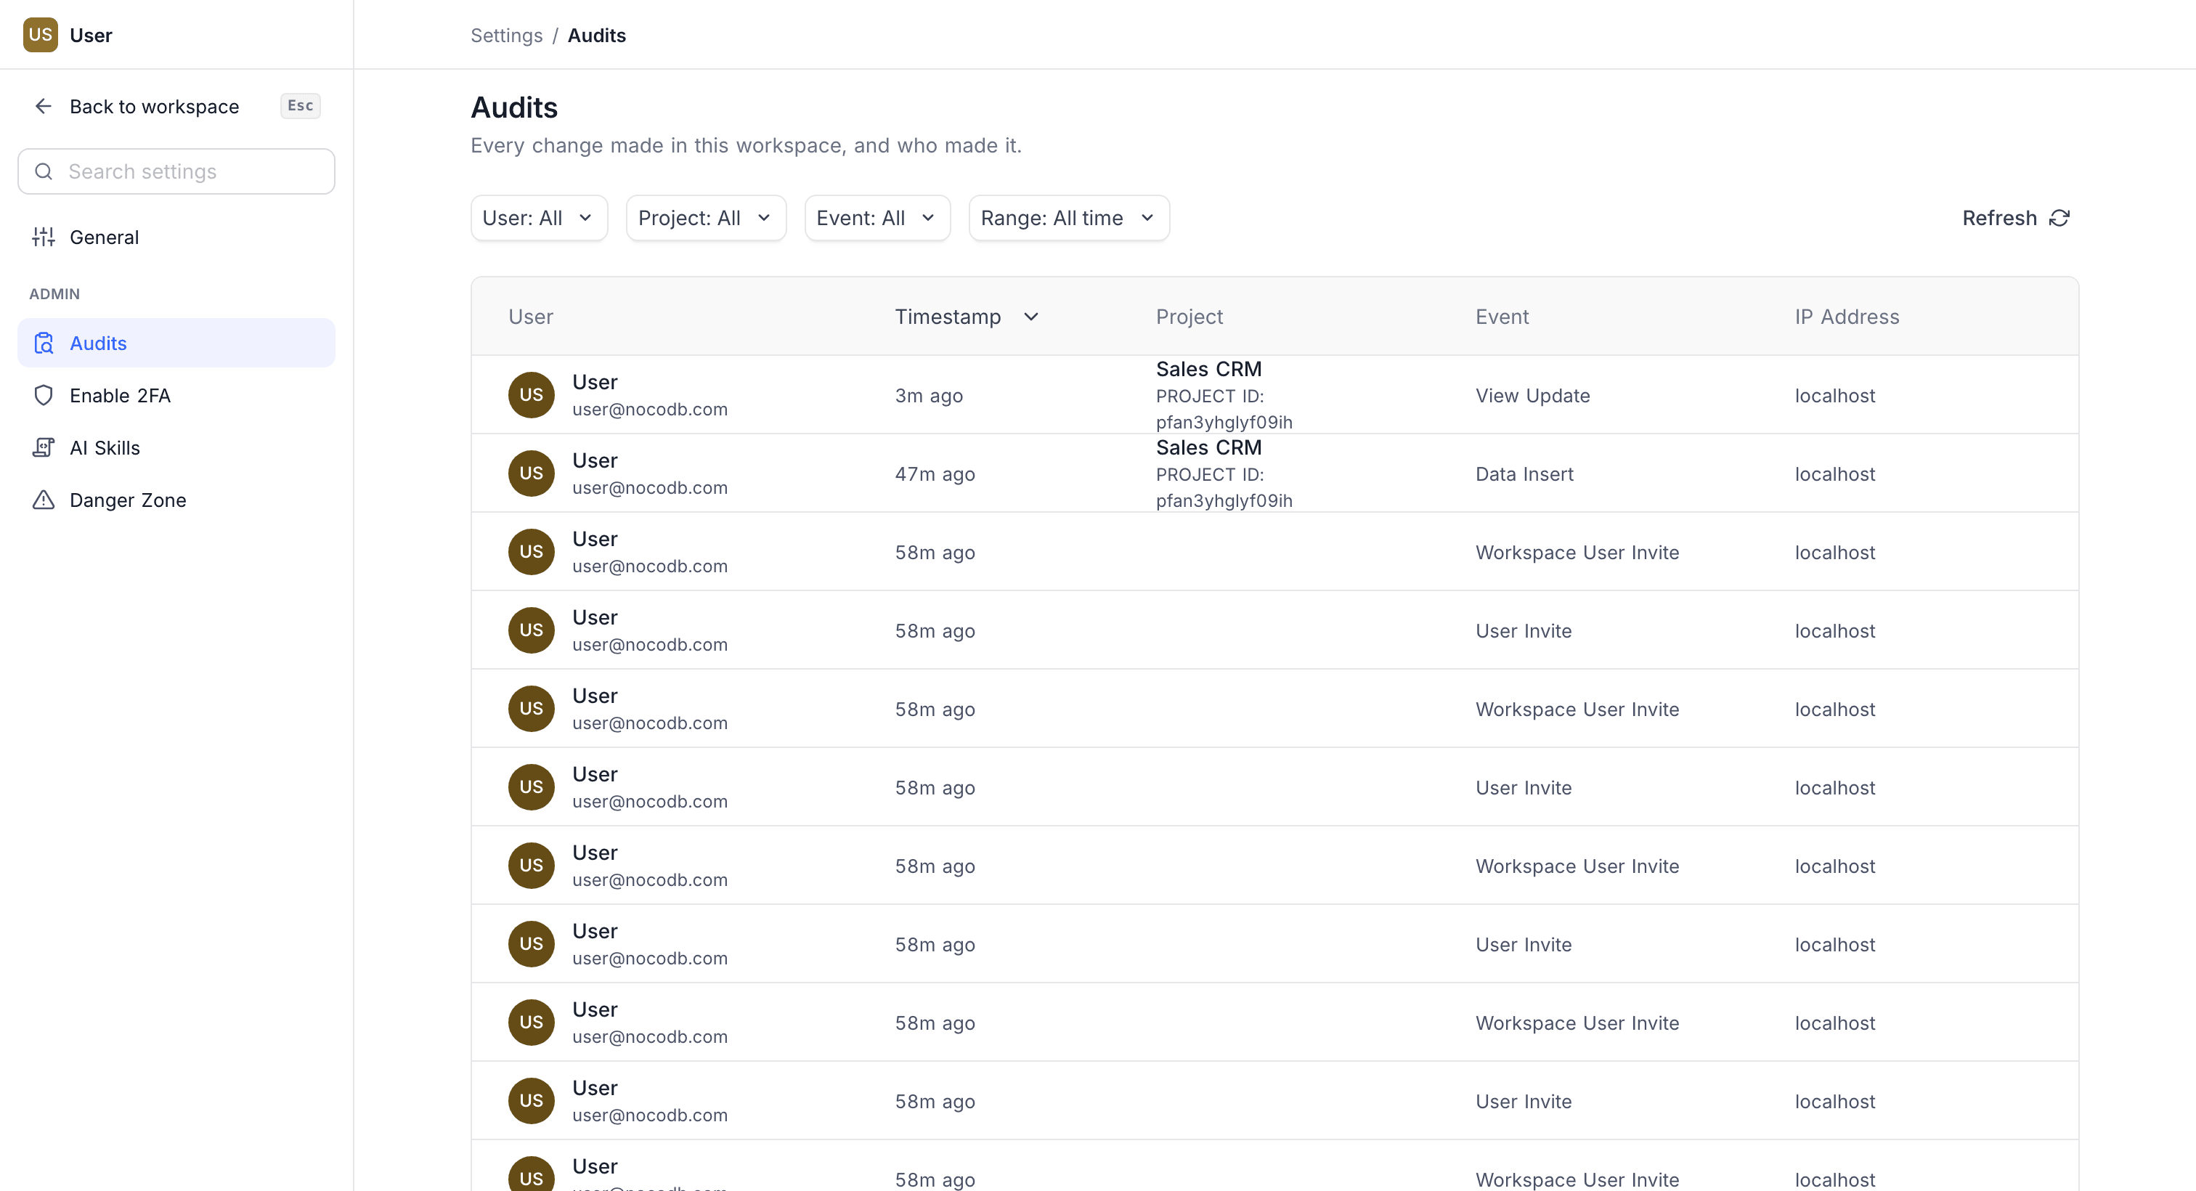Click the Audits breadcrumb item
2196x1191 pixels.
click(x=597, y=35)
